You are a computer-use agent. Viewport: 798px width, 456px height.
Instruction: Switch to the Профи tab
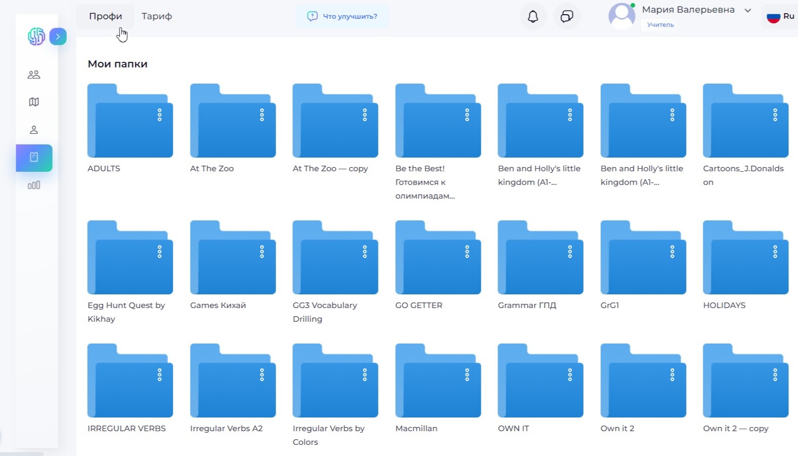click(x=105, y=16)
